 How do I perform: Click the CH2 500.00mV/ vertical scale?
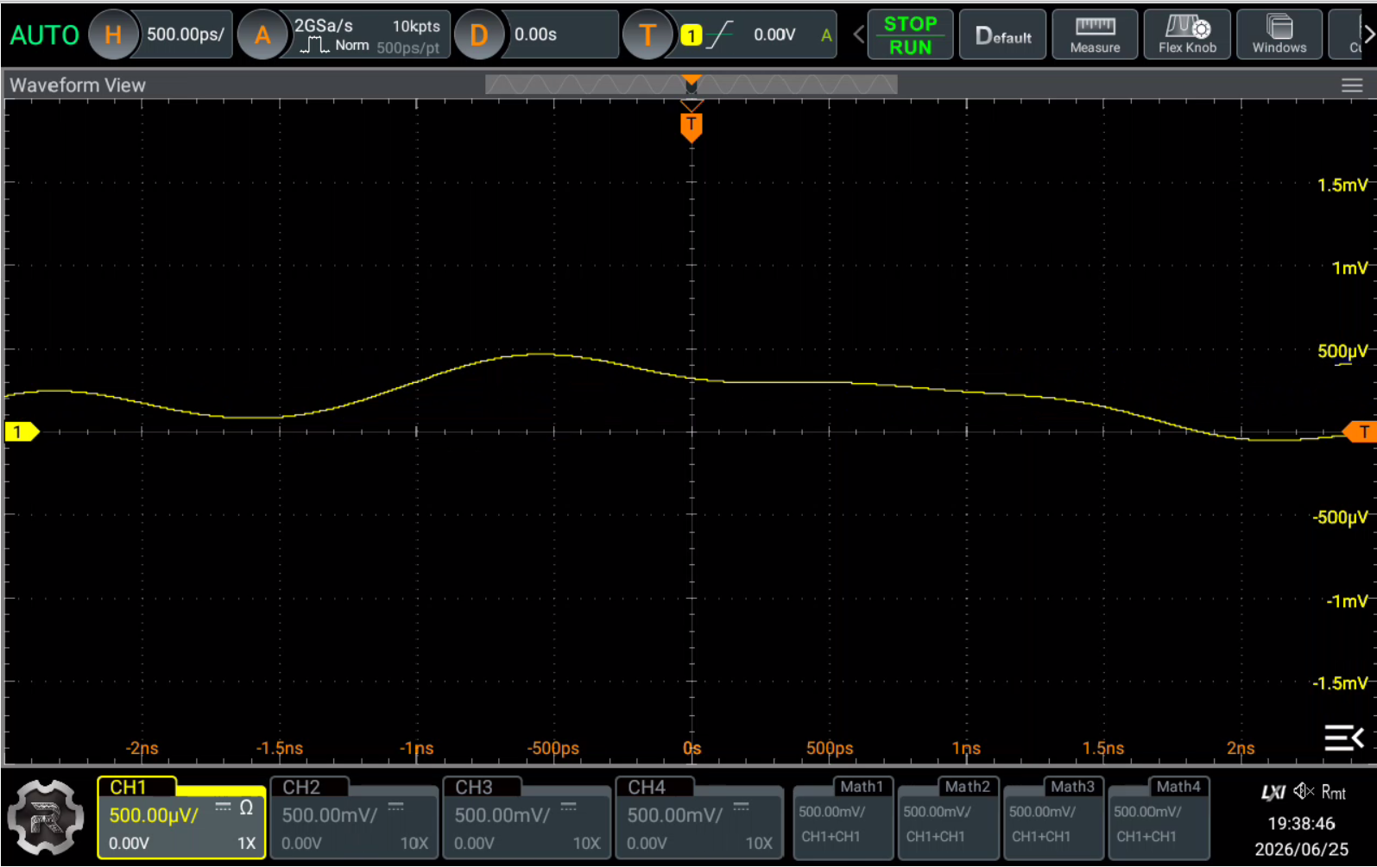click(x=329, y=815)
